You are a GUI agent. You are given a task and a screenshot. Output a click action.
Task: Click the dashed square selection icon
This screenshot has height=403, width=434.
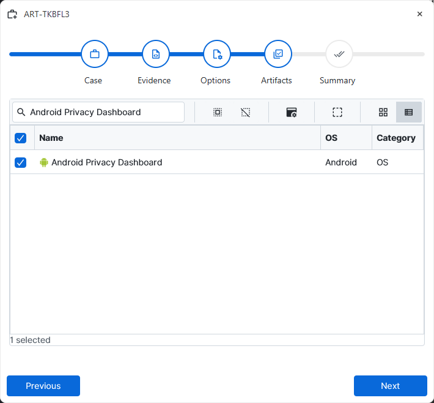(337, 112)
